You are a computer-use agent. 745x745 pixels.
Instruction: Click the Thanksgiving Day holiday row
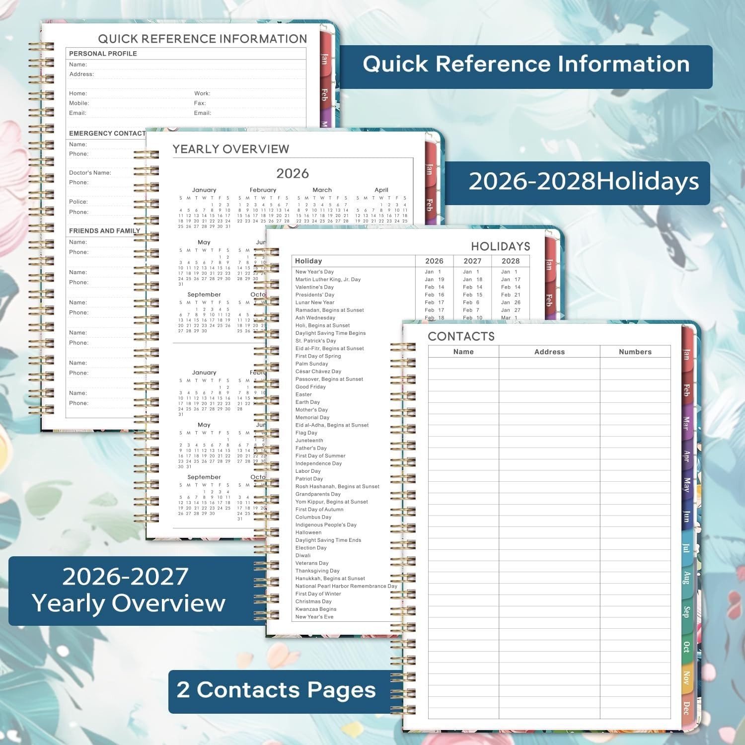tap(347, 571)
